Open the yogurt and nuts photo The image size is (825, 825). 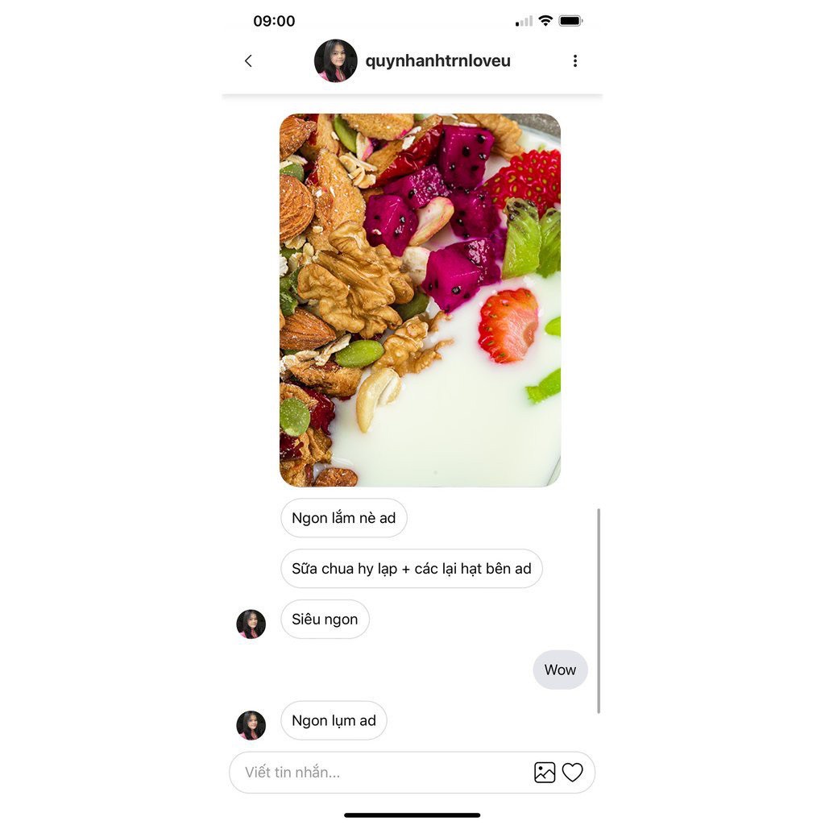(x=420, y=300)
